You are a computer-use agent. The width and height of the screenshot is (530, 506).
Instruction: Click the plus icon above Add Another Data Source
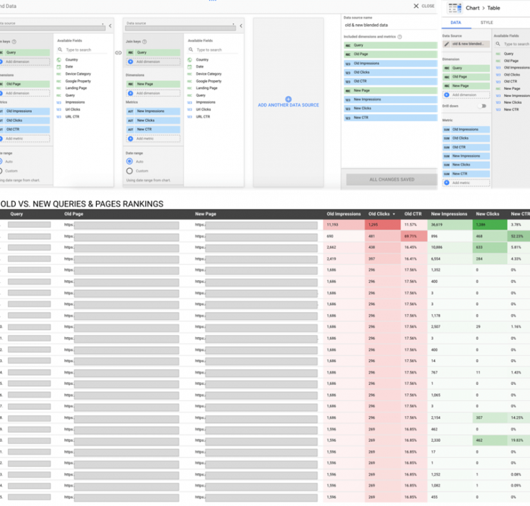tap(289, 99)
